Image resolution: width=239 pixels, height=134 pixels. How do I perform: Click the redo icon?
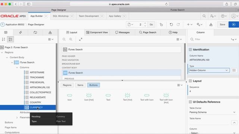178,25
